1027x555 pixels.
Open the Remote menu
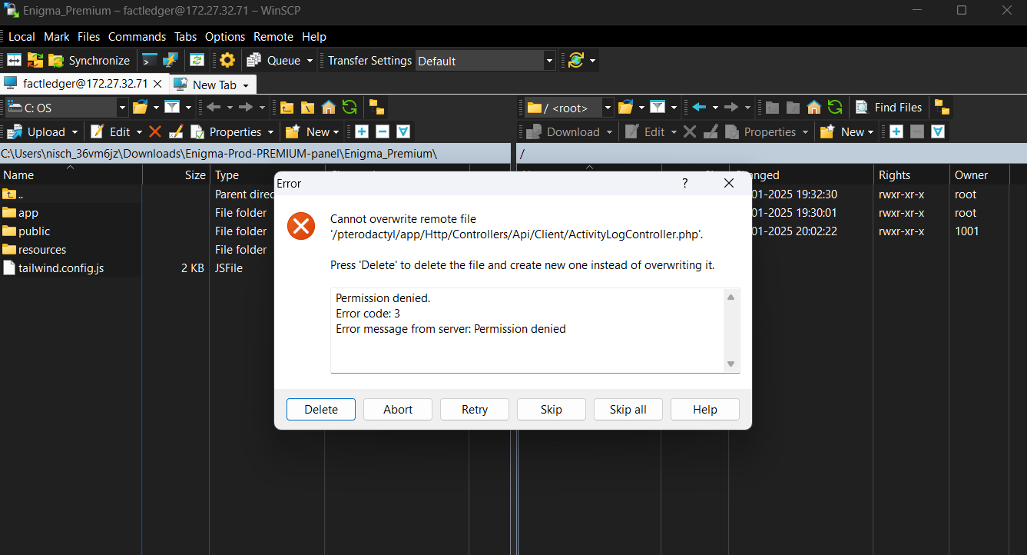click(273, 36)
